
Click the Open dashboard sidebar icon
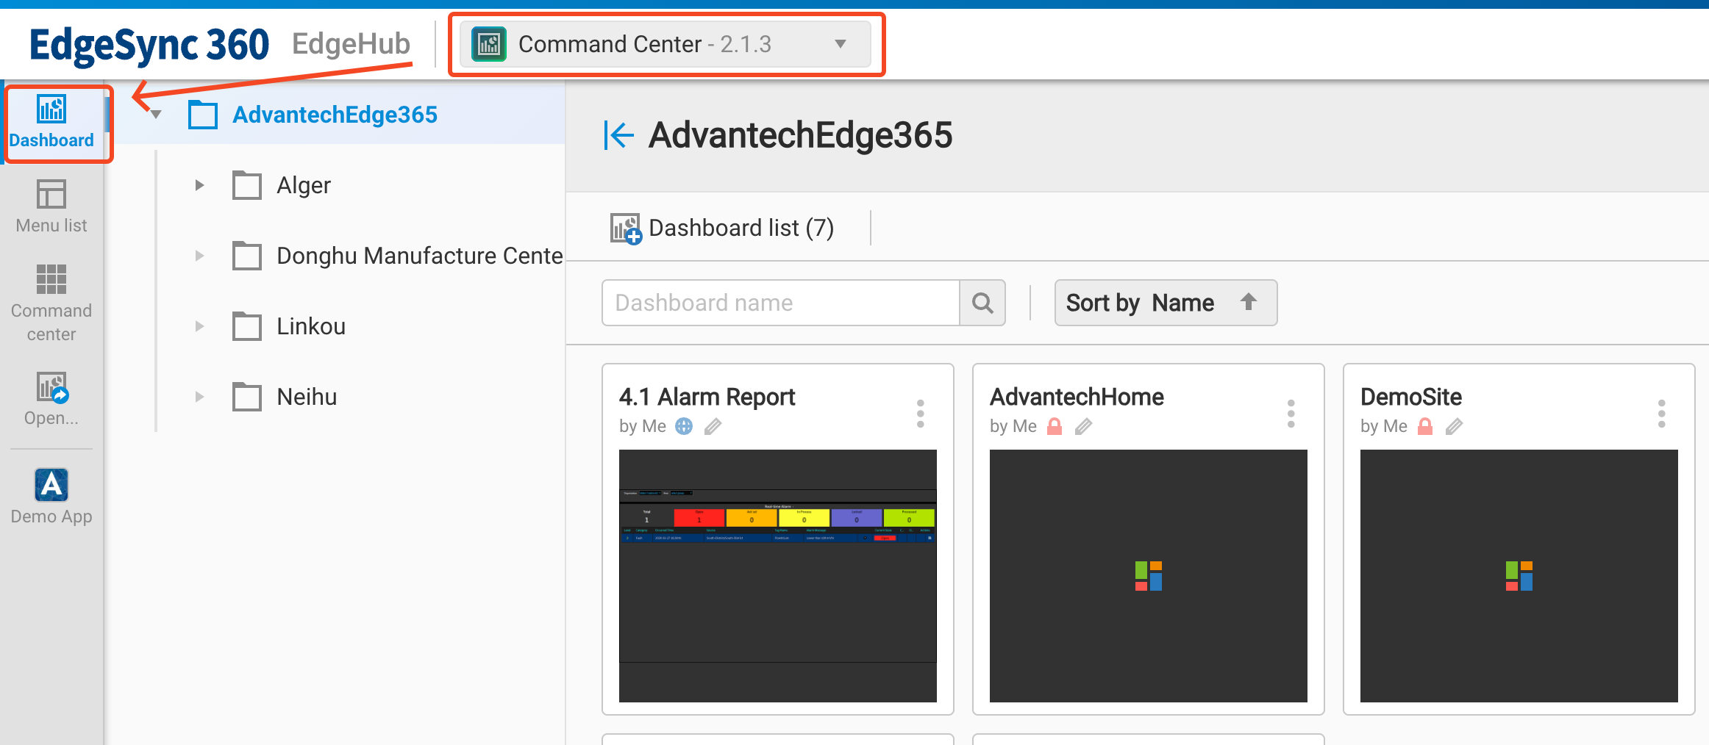pos(51,398)
